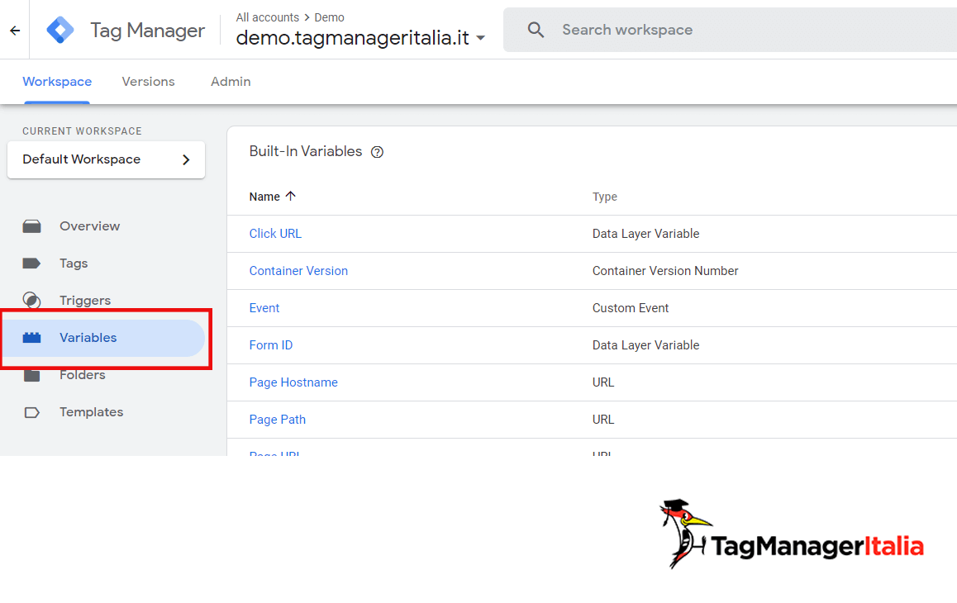Click the Name column header

pyautogui.click(x=264, y=197)
